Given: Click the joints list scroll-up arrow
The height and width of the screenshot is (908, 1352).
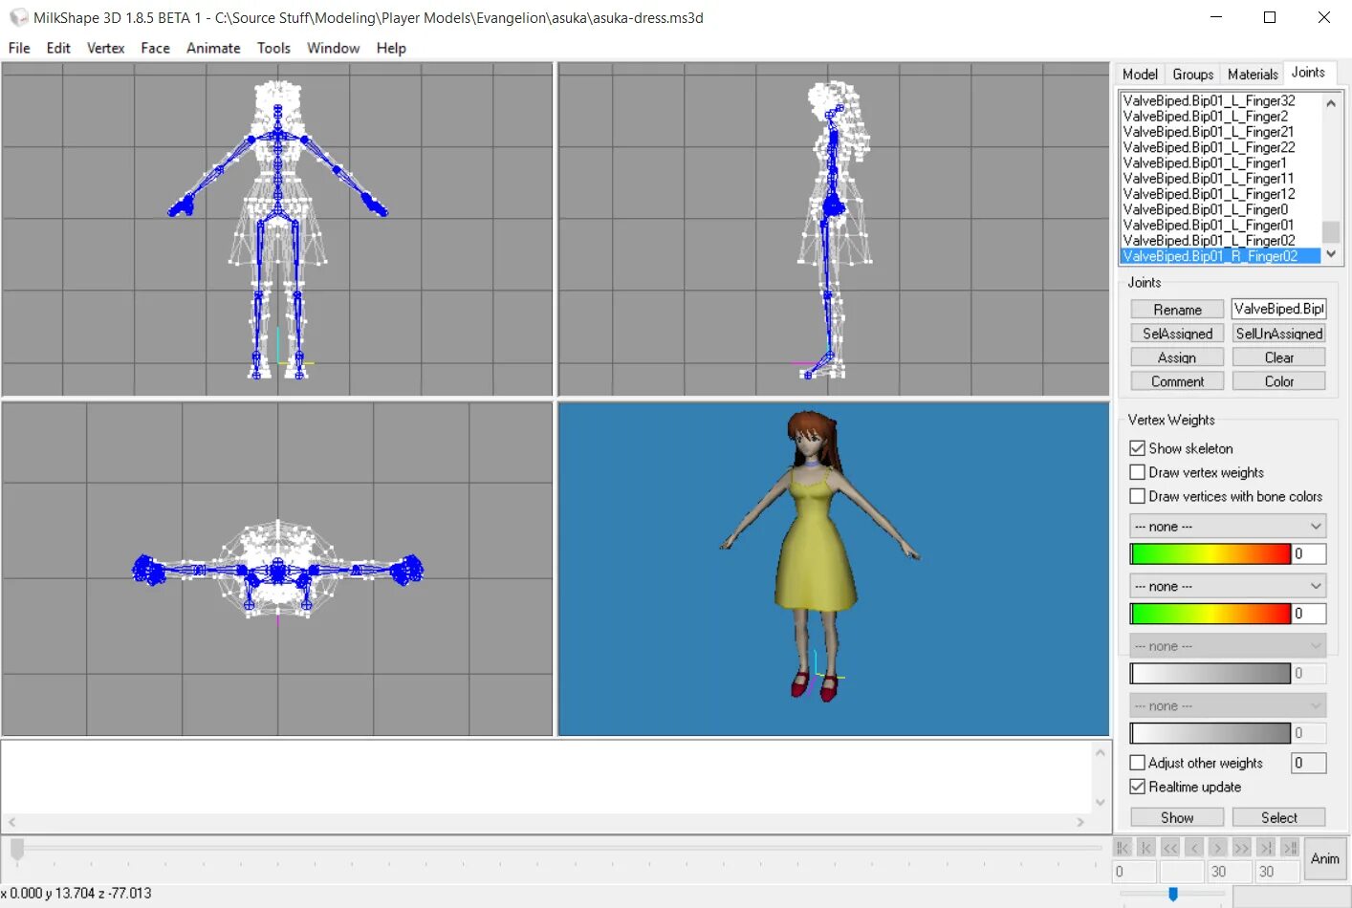Looking at the screenshot, I should [1331, 102].
